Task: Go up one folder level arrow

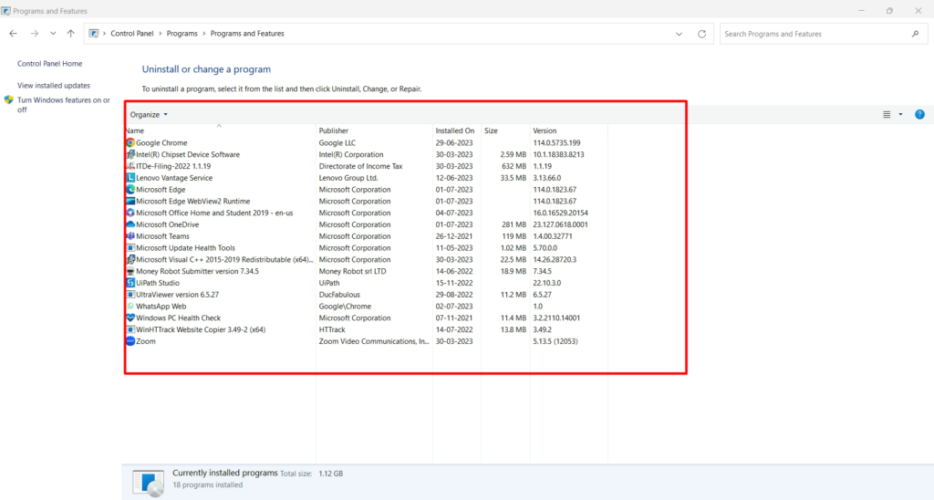Action: tap(70, 34)
